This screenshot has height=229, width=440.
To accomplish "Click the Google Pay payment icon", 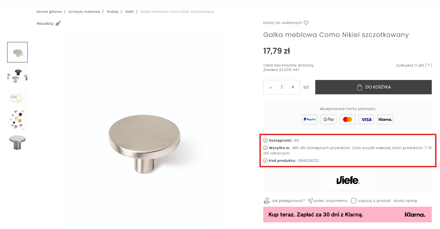I will click(329, 120).
